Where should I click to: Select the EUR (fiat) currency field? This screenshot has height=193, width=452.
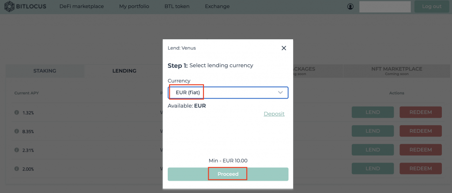click(228, 93)
